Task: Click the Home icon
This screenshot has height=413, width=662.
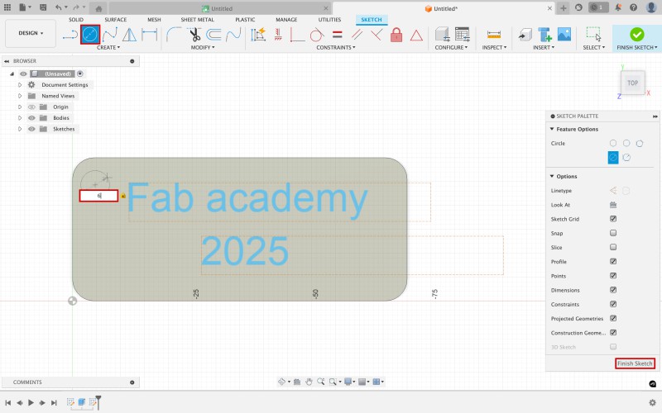Action: (98, 8)
